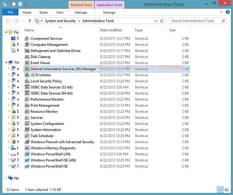Open Manage tab under Shortcut Tools
This screenshot has width=233, height=195.
pos(81,12)
